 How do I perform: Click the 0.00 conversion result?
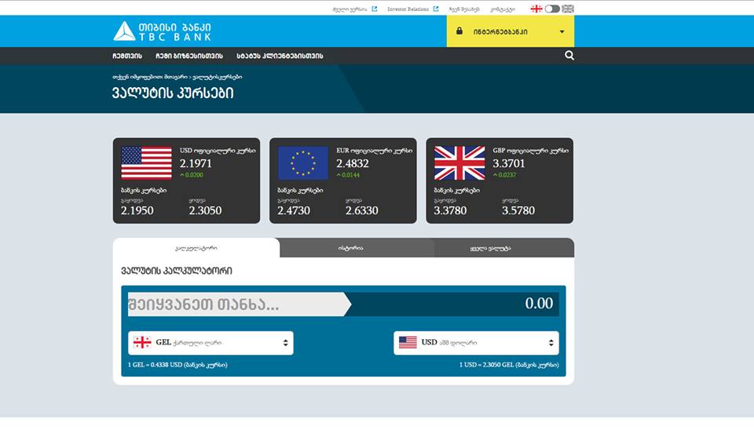tap(539, 303)
